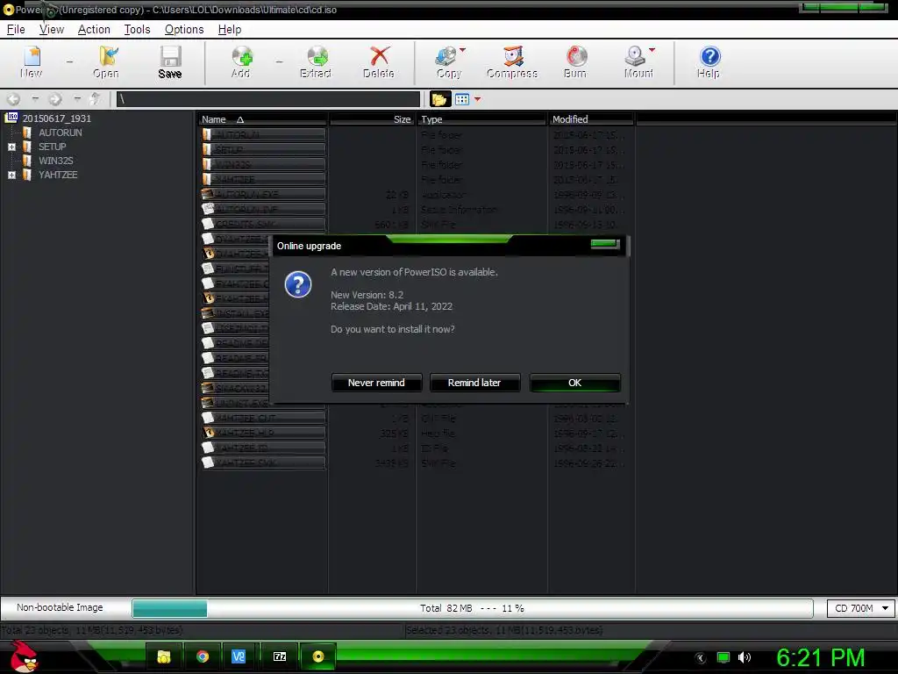Sort the list by the Type column header
898x674 pixels.
481,119
